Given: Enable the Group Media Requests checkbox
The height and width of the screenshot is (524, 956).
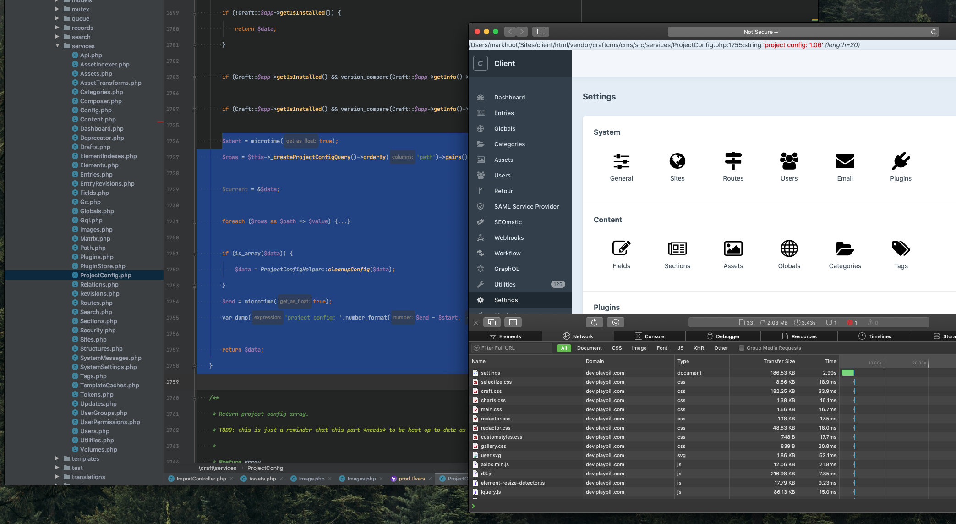Looking at the screenshot, I should coord(741,348).
